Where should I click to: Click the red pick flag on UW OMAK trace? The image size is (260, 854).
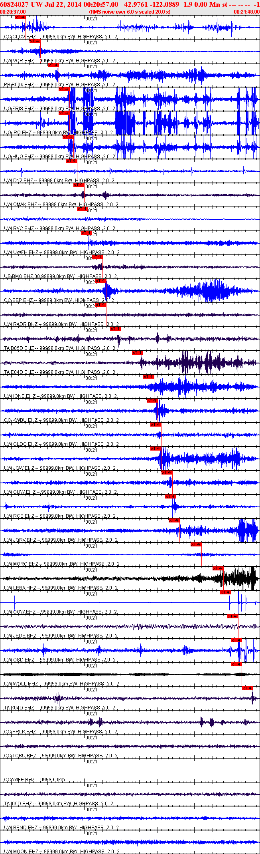point(79,185)
